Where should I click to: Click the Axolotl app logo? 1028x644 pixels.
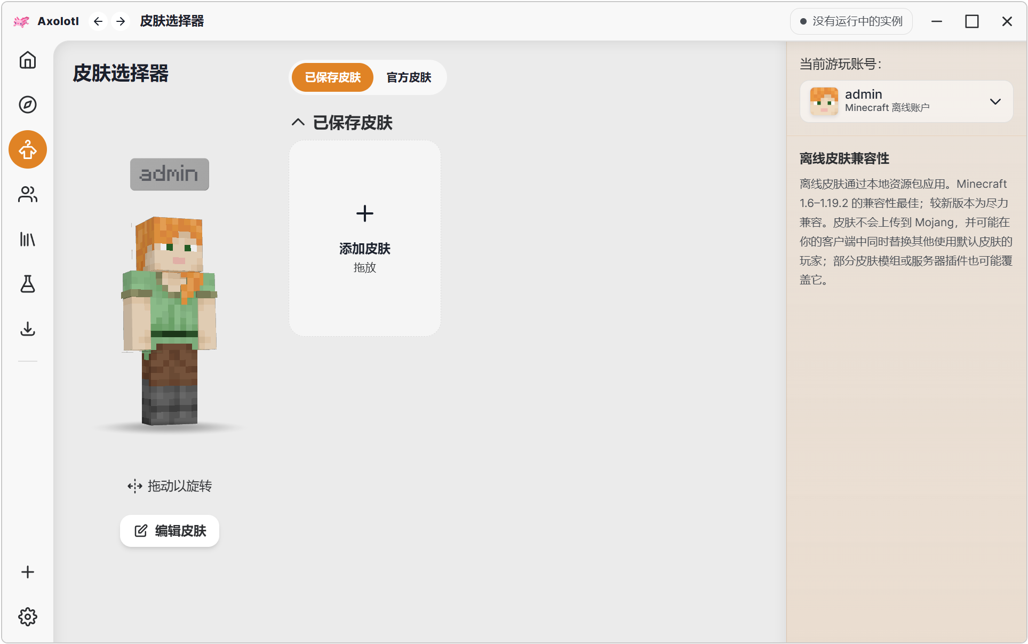pyautogui.click(x=21, y=21)
